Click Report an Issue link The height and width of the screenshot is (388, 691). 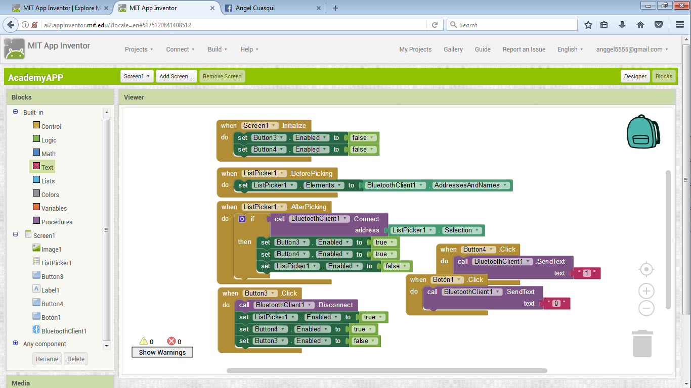tap(524, 49)
